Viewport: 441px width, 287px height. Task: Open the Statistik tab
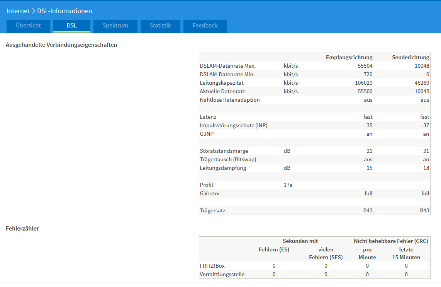click(160, 26)
